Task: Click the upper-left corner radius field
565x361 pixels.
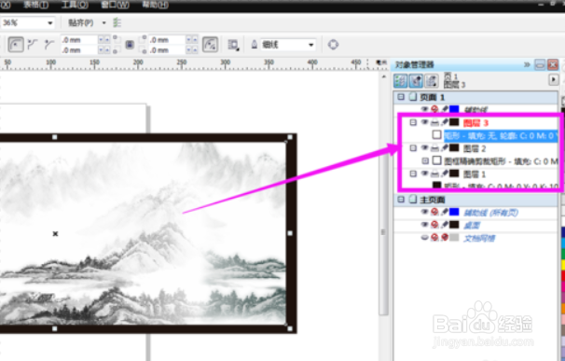Action: [78, 40]
